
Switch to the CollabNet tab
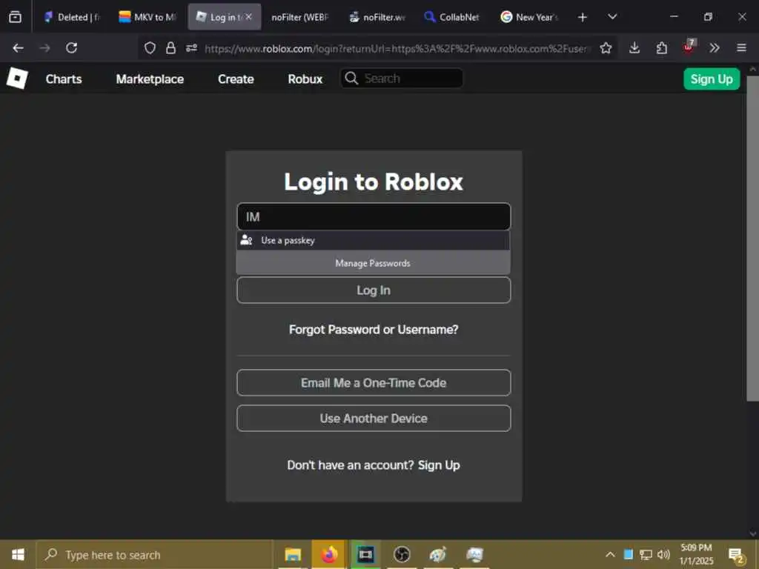[x=451, y=18]
